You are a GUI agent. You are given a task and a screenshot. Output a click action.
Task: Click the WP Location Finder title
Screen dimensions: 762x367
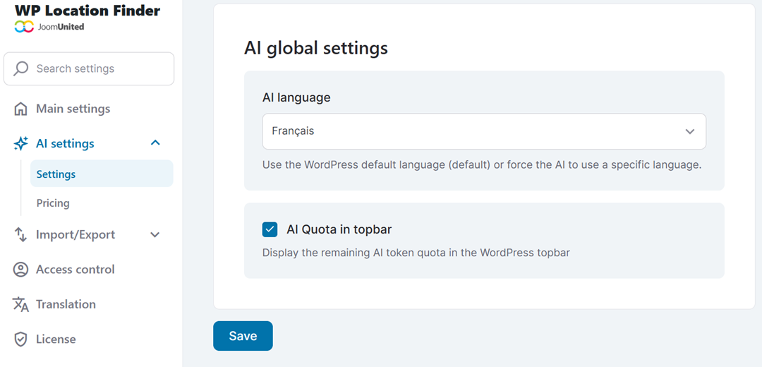click(x=87, y=10)
